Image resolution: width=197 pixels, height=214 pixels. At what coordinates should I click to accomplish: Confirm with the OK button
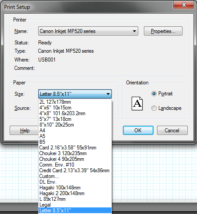pos(138,130)
